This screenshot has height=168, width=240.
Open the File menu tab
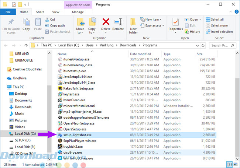8,12
